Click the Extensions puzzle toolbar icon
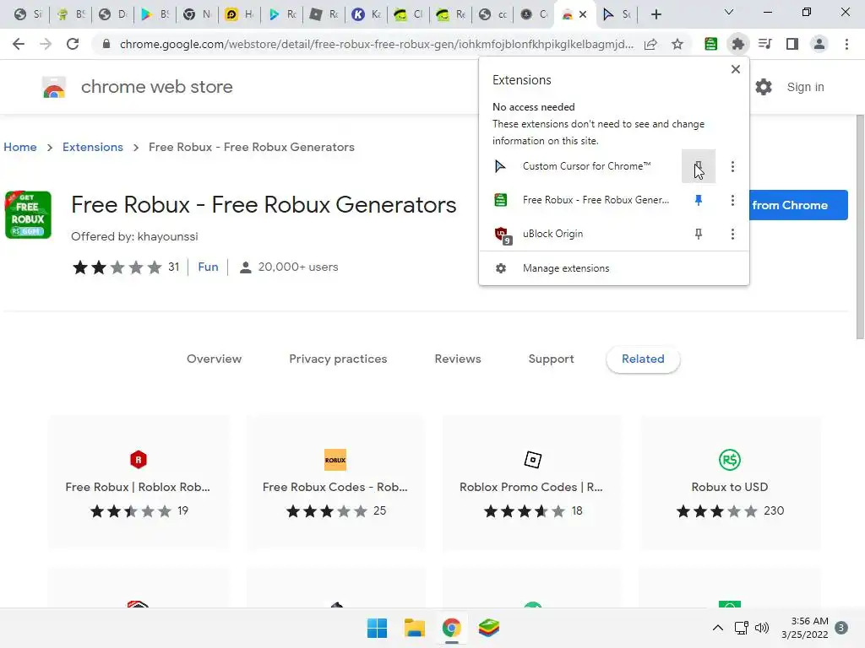 tap(737, 44)
